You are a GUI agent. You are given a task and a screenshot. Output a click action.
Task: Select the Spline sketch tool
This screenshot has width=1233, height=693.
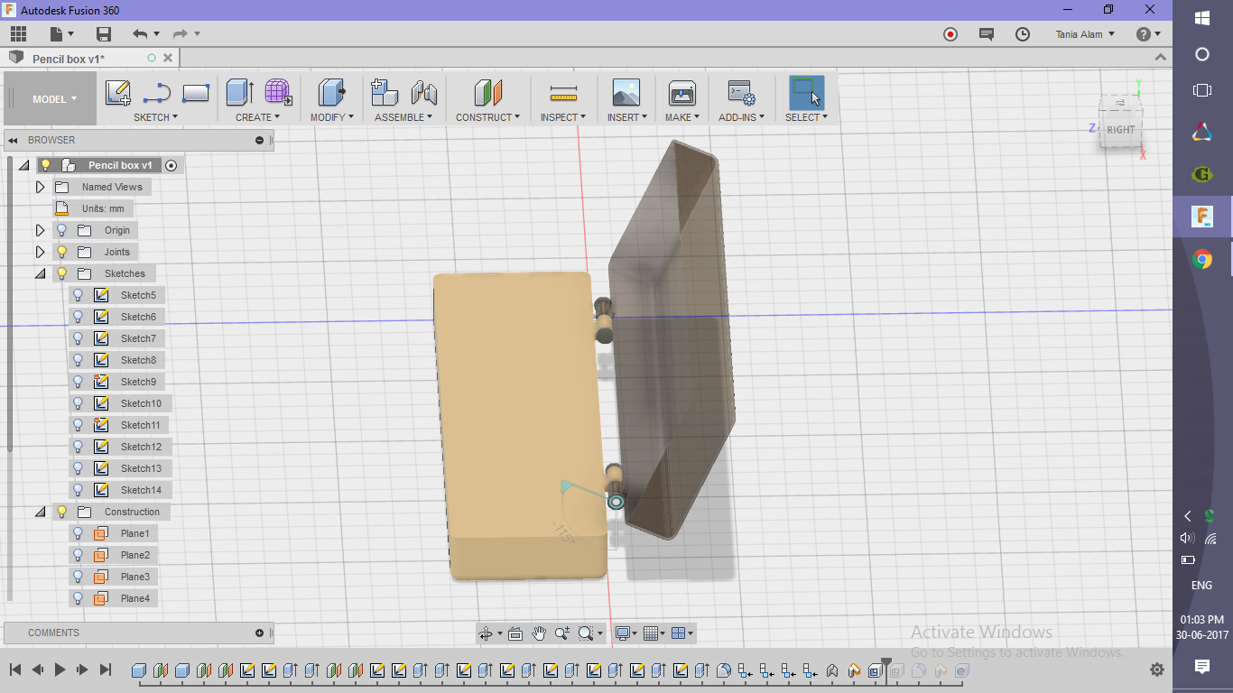[x=157, y=92]
